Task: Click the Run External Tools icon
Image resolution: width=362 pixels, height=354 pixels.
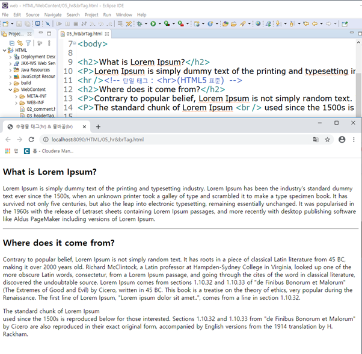Action: coord(181,24)
